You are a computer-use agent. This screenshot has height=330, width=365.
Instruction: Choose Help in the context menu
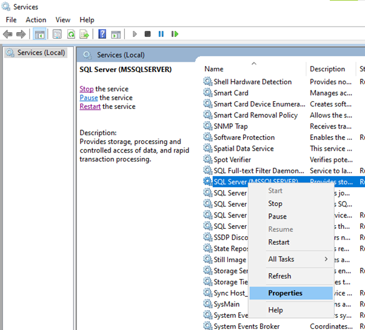coord(291,310)
